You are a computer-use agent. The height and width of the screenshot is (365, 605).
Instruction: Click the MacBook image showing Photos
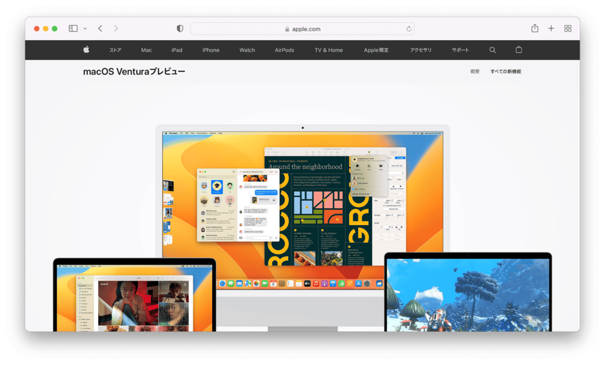click(134, 295)
